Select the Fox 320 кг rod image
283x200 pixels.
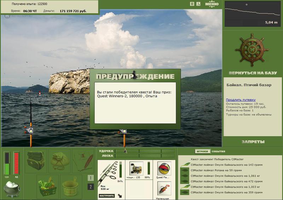click(108, 173)
